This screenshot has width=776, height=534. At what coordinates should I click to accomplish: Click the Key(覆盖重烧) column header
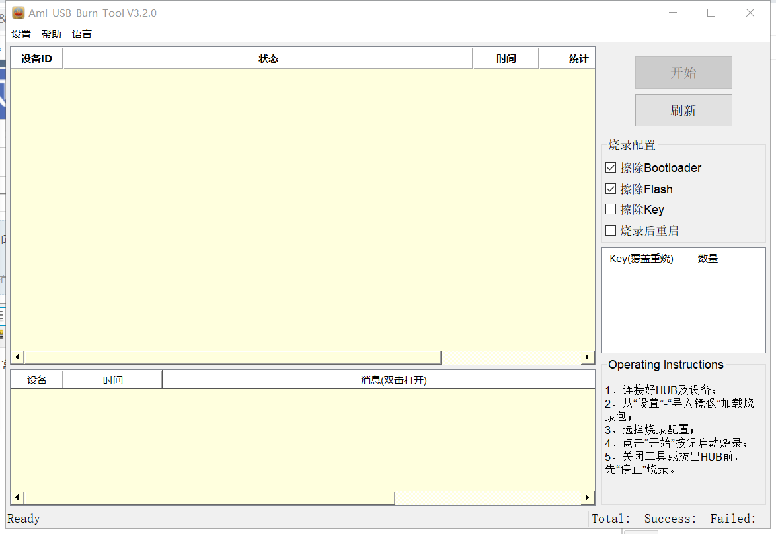[x=641, y=259]
